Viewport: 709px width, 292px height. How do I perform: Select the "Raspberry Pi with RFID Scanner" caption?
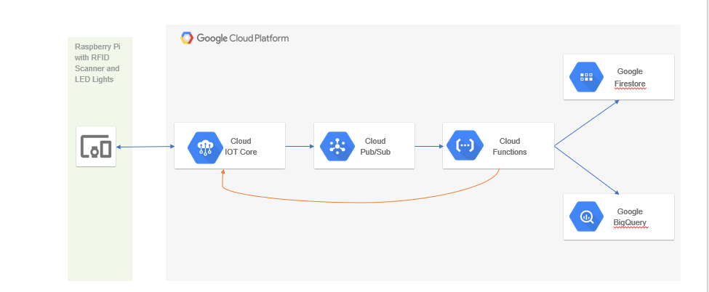point(97,62)
